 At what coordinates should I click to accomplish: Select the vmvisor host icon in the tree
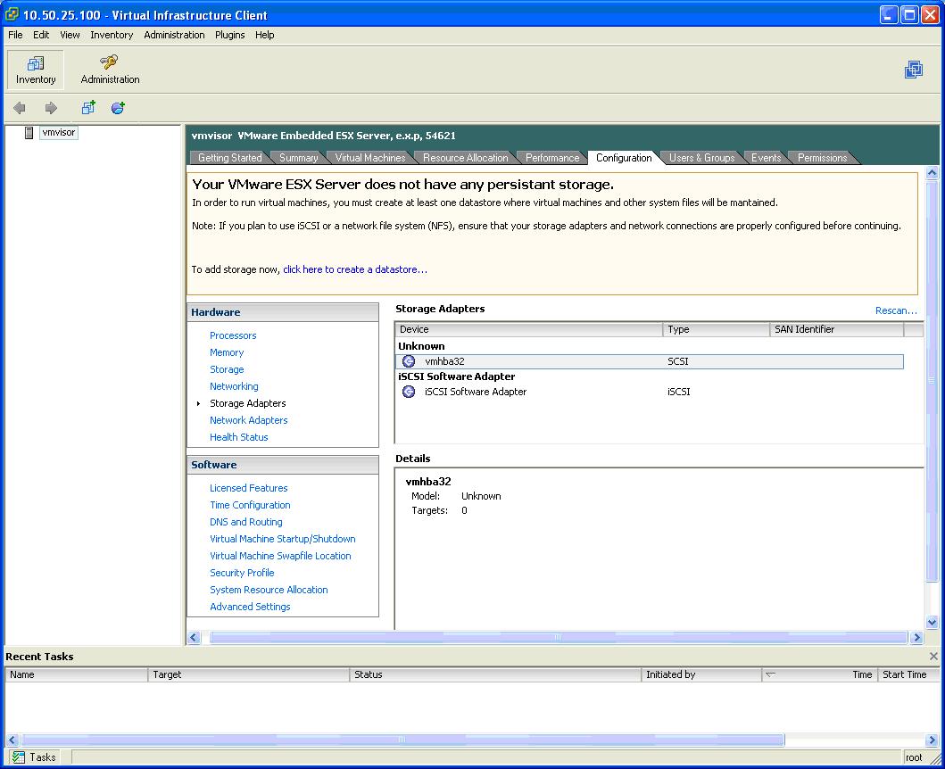pyautogui.click(x=29, y=133)
